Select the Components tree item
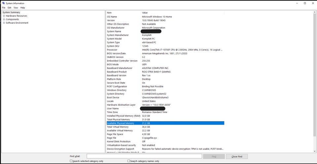The width and height of the screenshot is (317, 164). click(12, 19)
